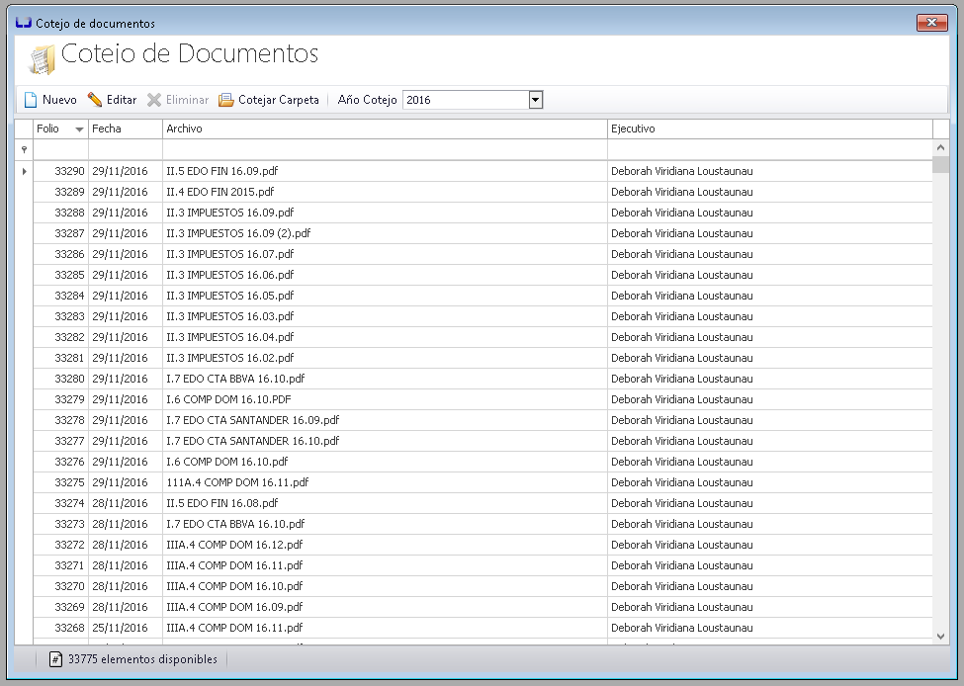Click the row indicator arrow for folio 33290
The image size is (964, 686).
click(x=24, y=171)
